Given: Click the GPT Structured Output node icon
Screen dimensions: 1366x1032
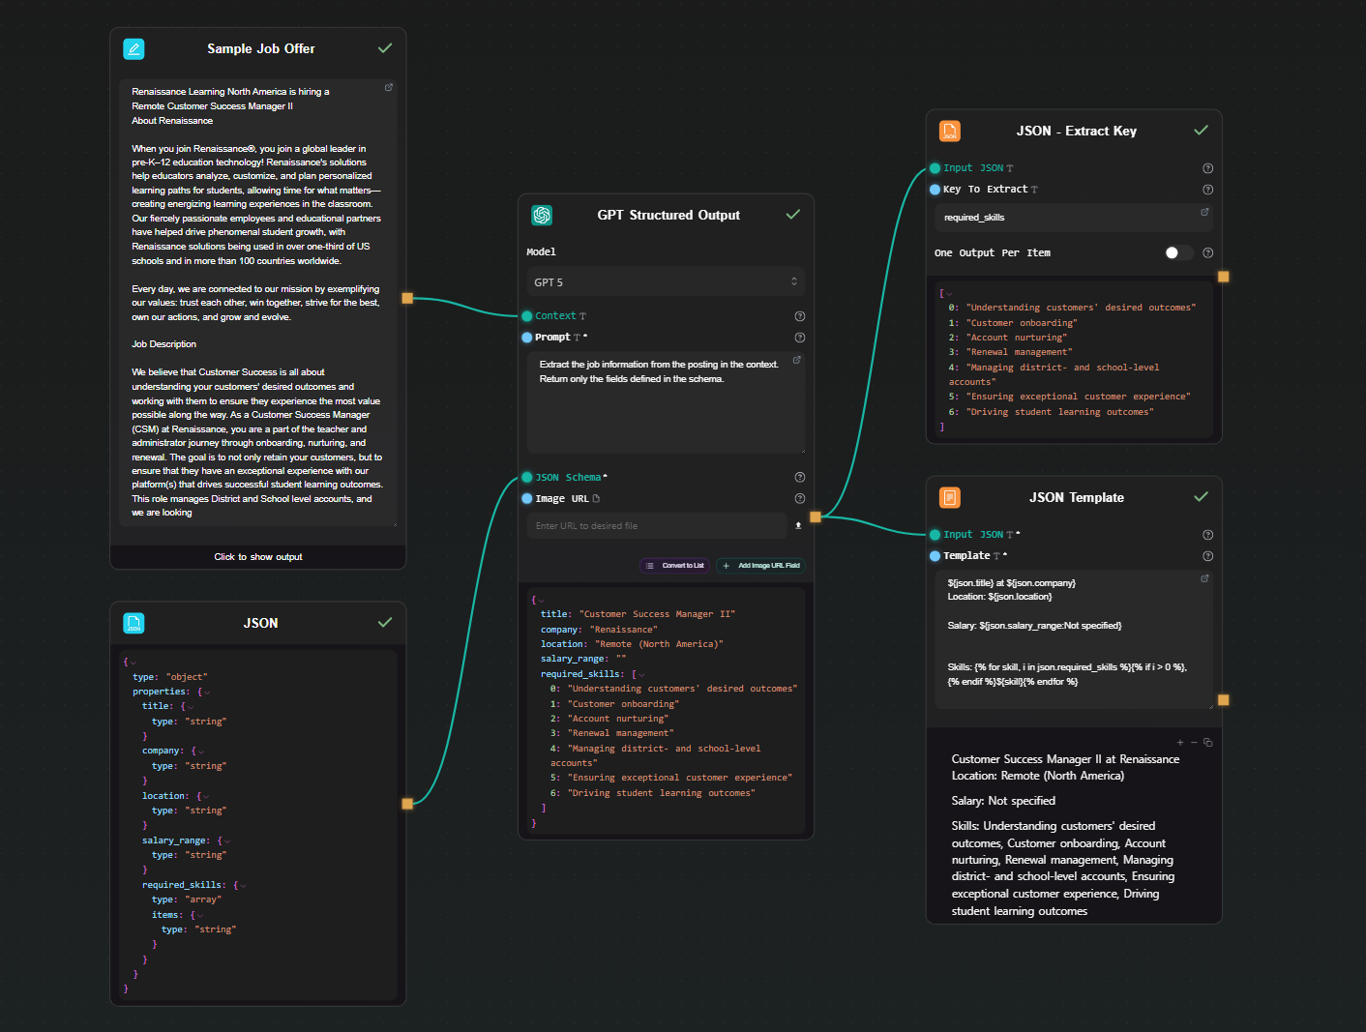Looking at the screenshot, I should [542, 215].
